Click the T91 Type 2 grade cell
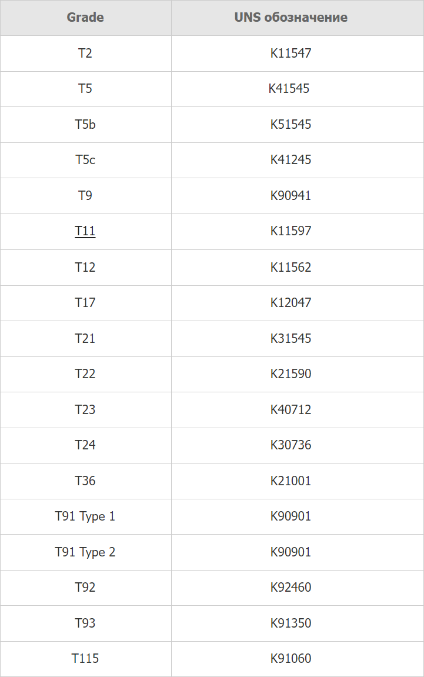 tap(85, 552)
